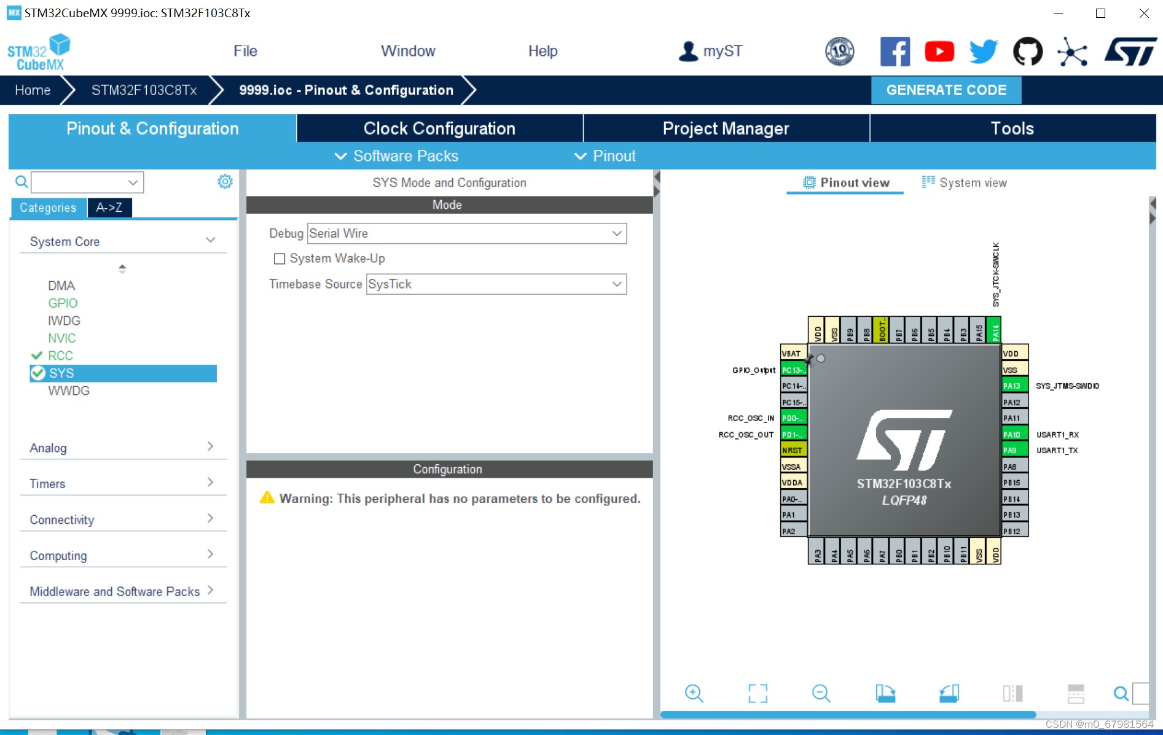Select the PA9 USART1_TX pin

click(1014, 450)
